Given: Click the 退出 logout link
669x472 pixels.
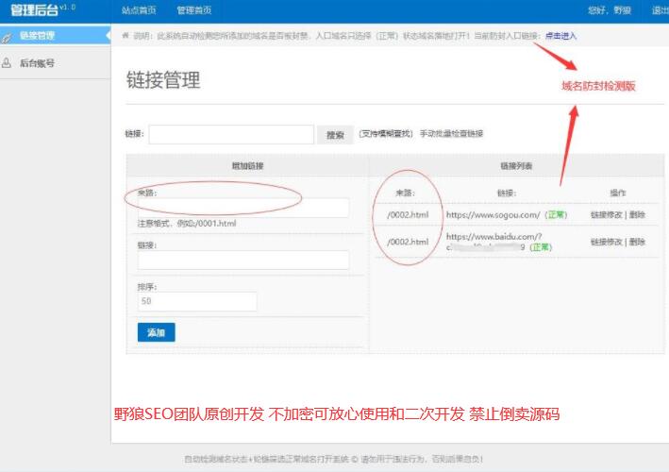Looking at the screenshot, I should (x=659, y=10).
